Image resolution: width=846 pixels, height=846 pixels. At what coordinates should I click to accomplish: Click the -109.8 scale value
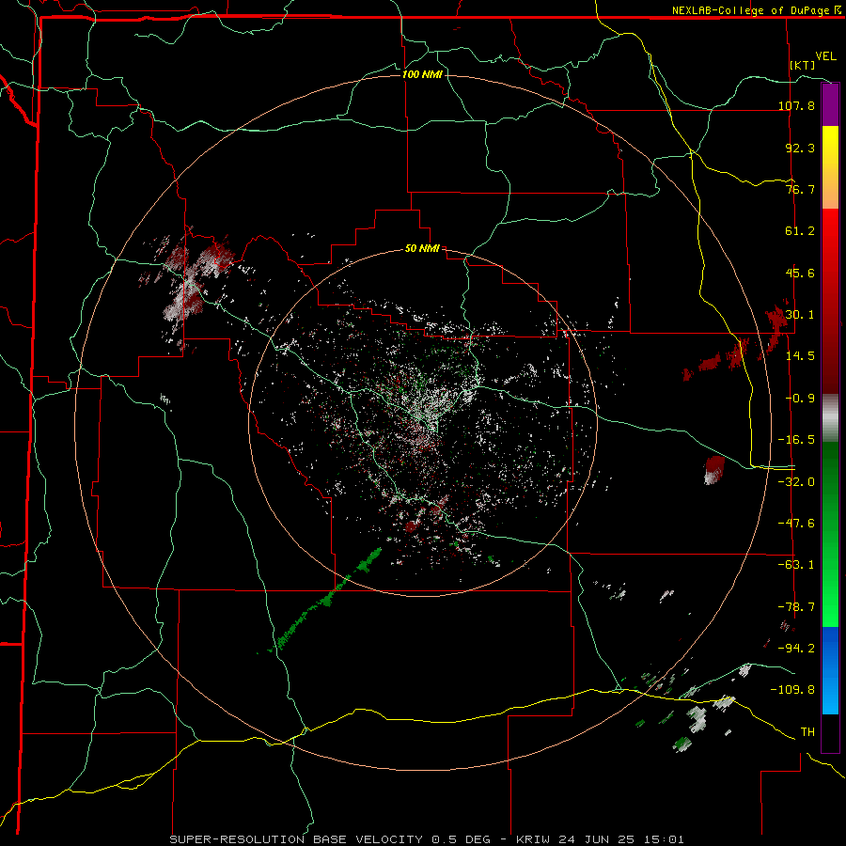(x=792, y=690)
